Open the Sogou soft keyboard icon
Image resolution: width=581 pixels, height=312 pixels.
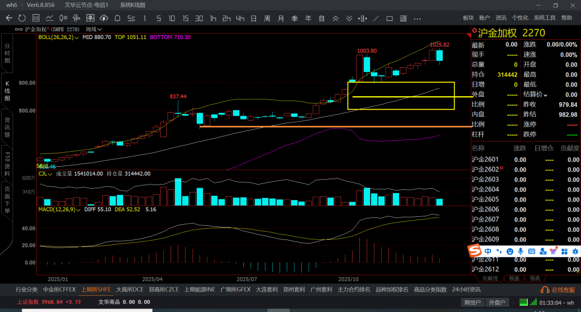tap(532, 251)
